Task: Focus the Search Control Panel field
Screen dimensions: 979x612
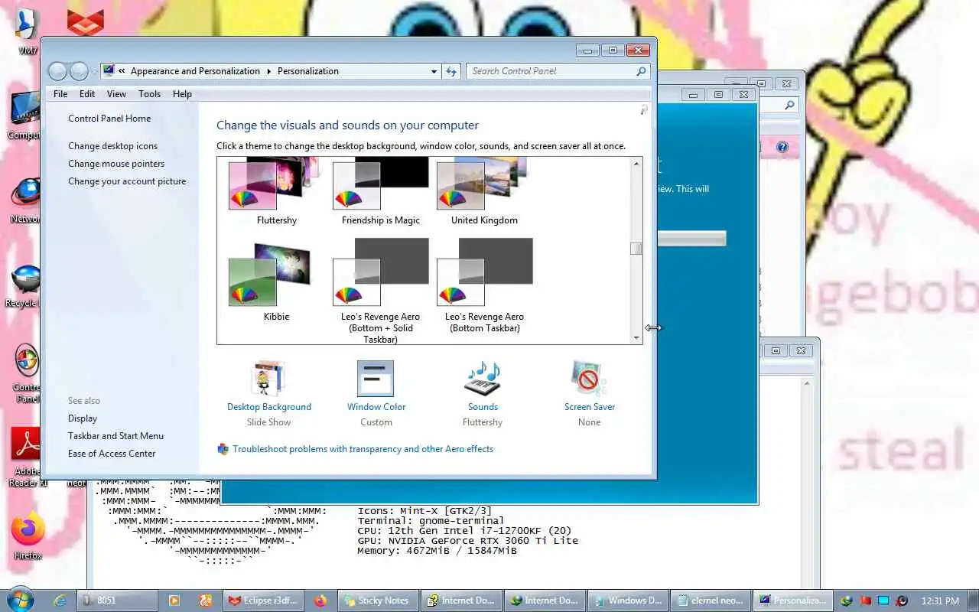Action: [x=552, y=71]
